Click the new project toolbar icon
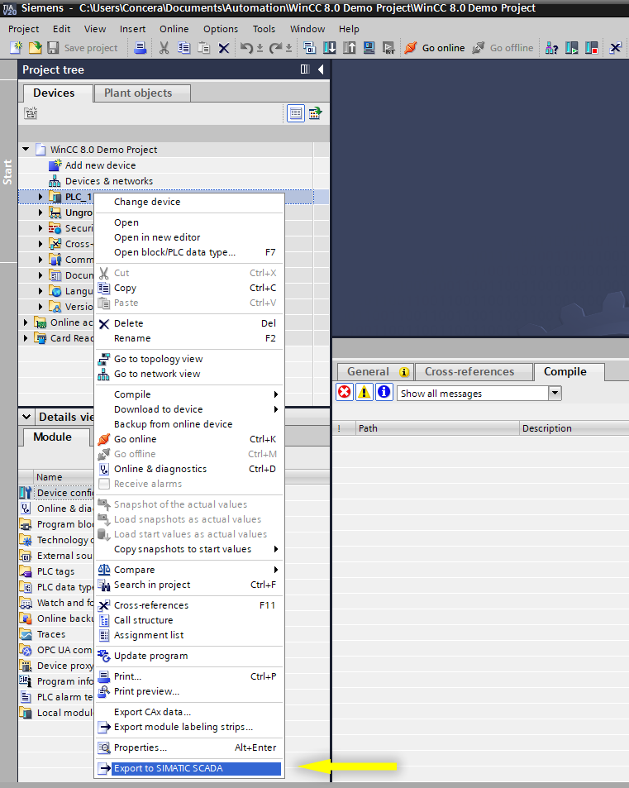Screen dimensions: 629x788 coord(17,48)
